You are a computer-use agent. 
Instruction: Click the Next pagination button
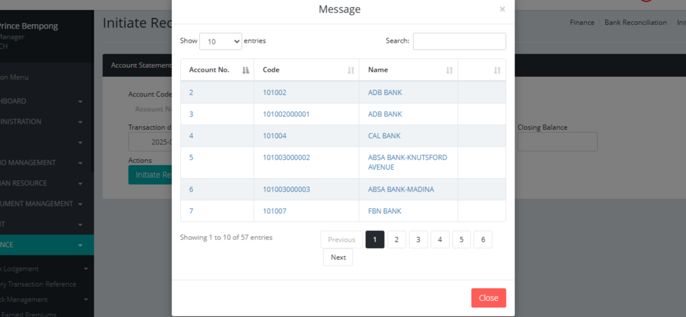pyautogui.click(x=338, y=258)
